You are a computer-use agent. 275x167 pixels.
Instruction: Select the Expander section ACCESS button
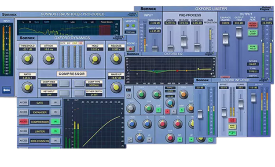[x=23, y=112]
